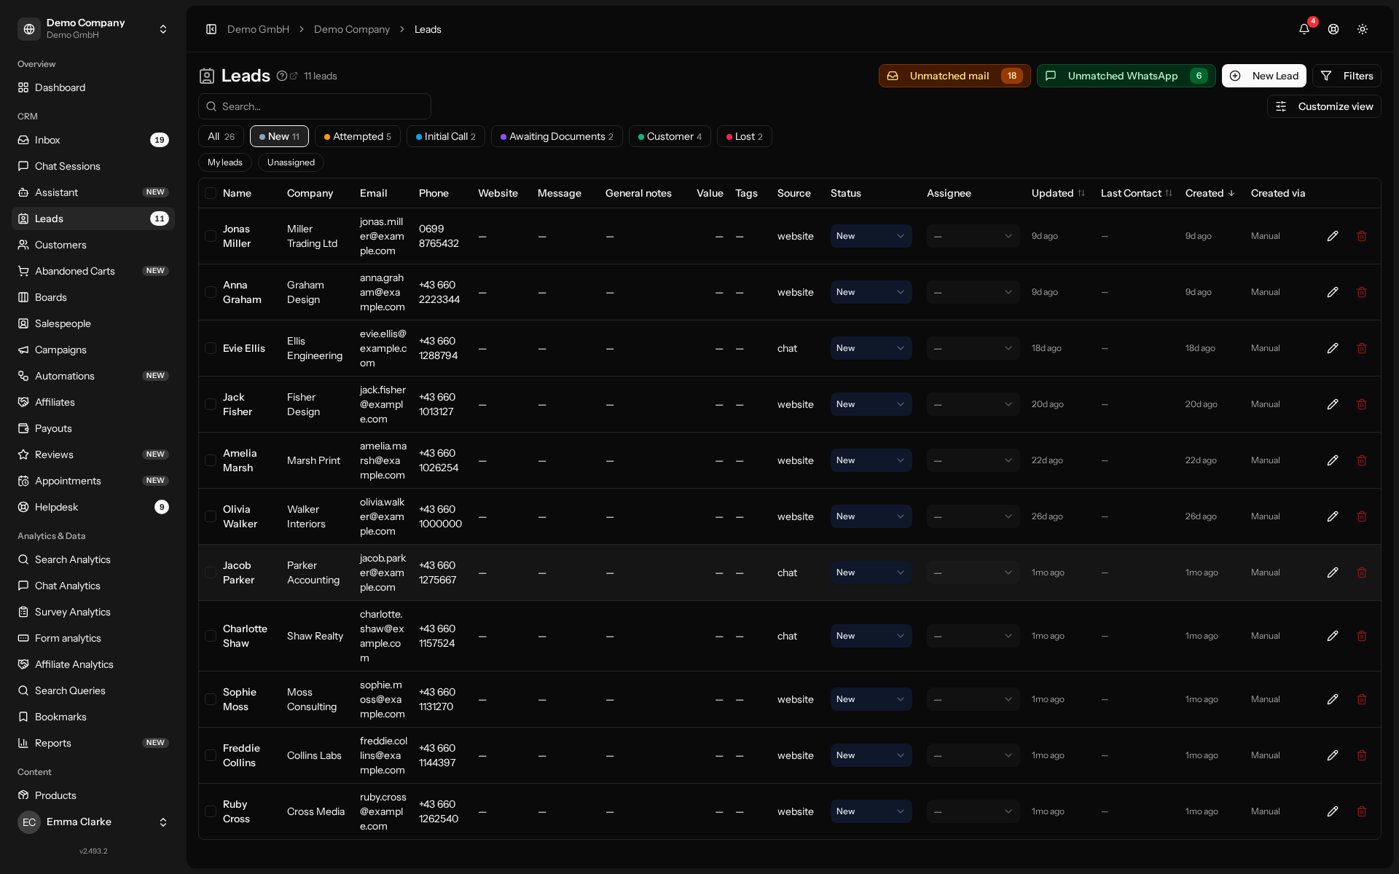Image resolution: width=1399 pixels, height=874 pixels.
Task: Check the Amelia Marsh row checkbox
Action: point(211,460)
